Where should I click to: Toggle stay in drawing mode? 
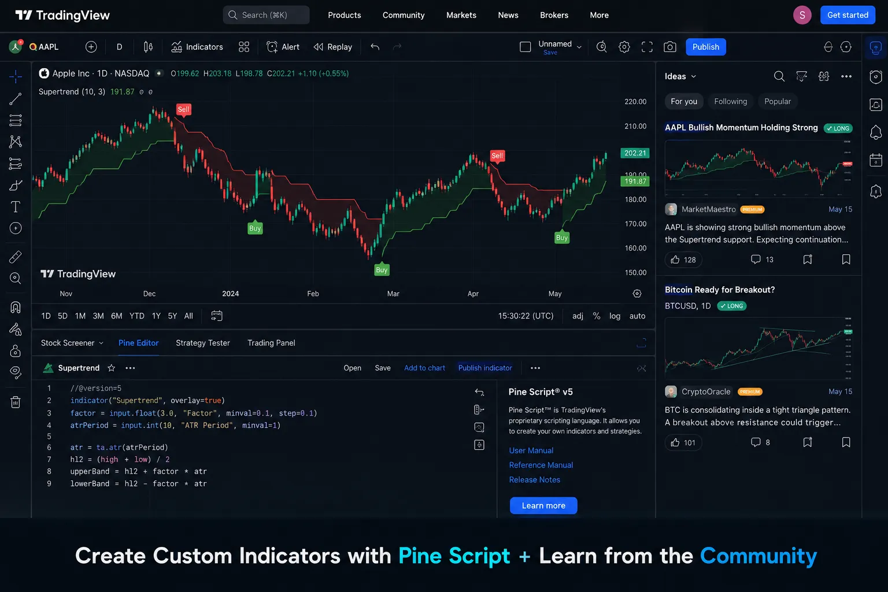(x=16, y=329)
